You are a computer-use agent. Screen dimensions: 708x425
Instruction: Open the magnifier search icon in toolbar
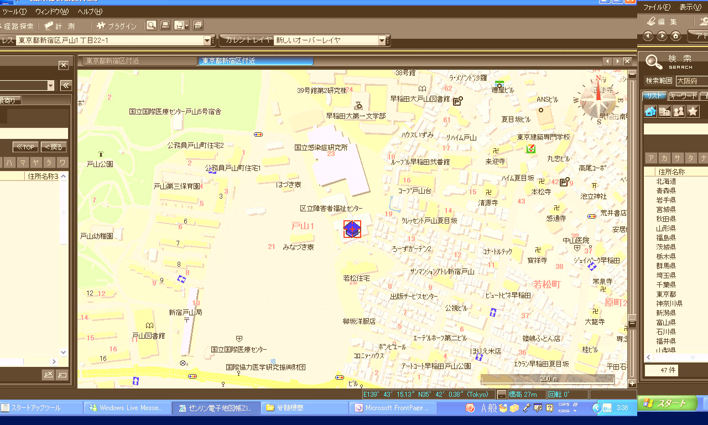tap(151, 25)
